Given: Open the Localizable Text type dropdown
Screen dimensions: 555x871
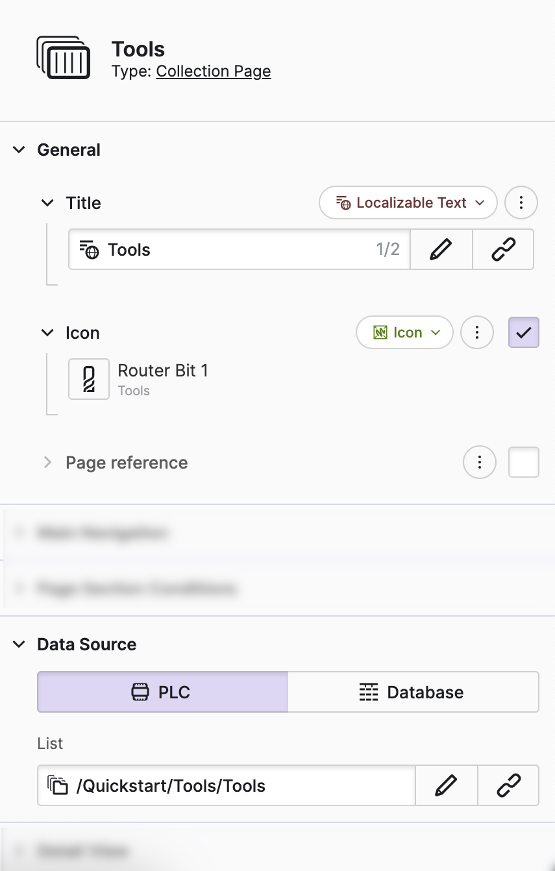Looking at the screenshot, I should coord(408,203).
